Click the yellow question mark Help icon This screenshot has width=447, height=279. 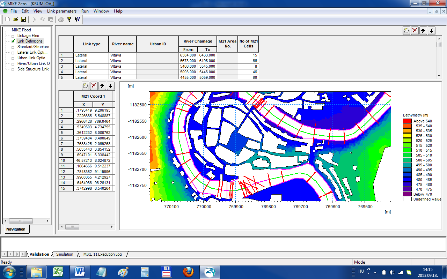coord(69,19)
